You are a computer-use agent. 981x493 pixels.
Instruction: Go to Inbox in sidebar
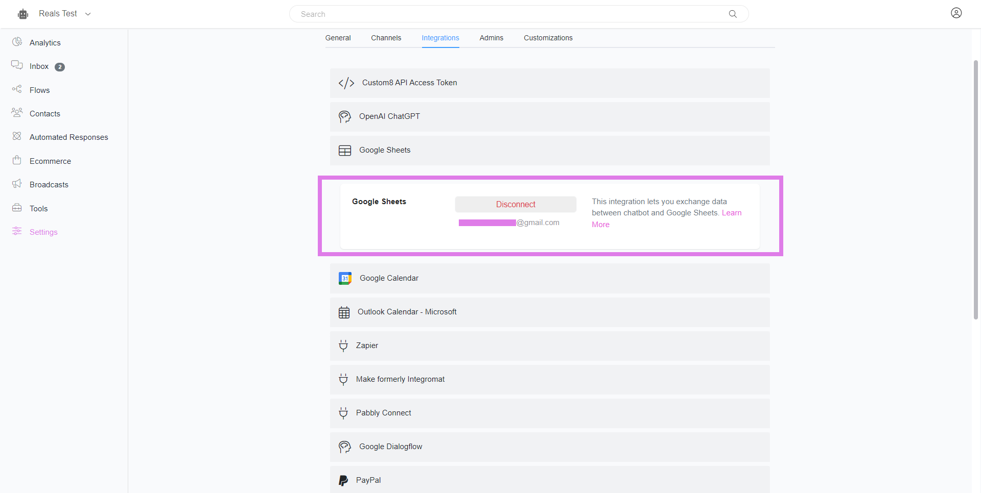39,66
